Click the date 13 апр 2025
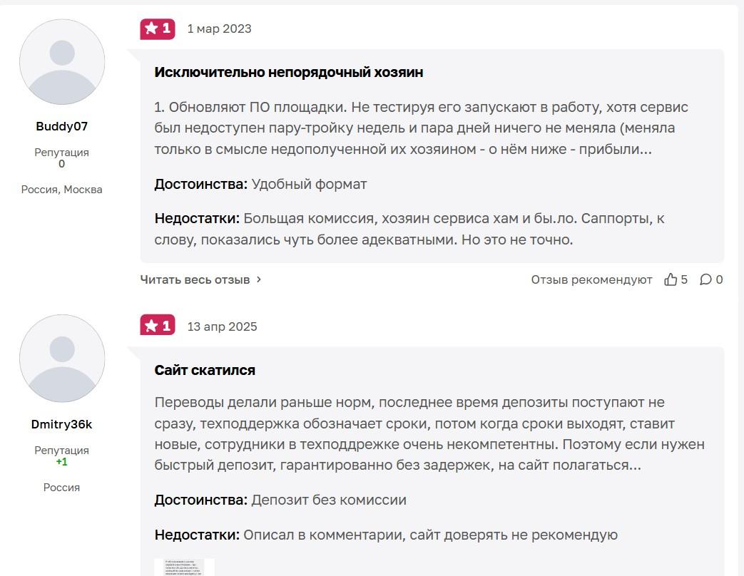The width and height of the screenshot is (744, 576). coord(222,326)
